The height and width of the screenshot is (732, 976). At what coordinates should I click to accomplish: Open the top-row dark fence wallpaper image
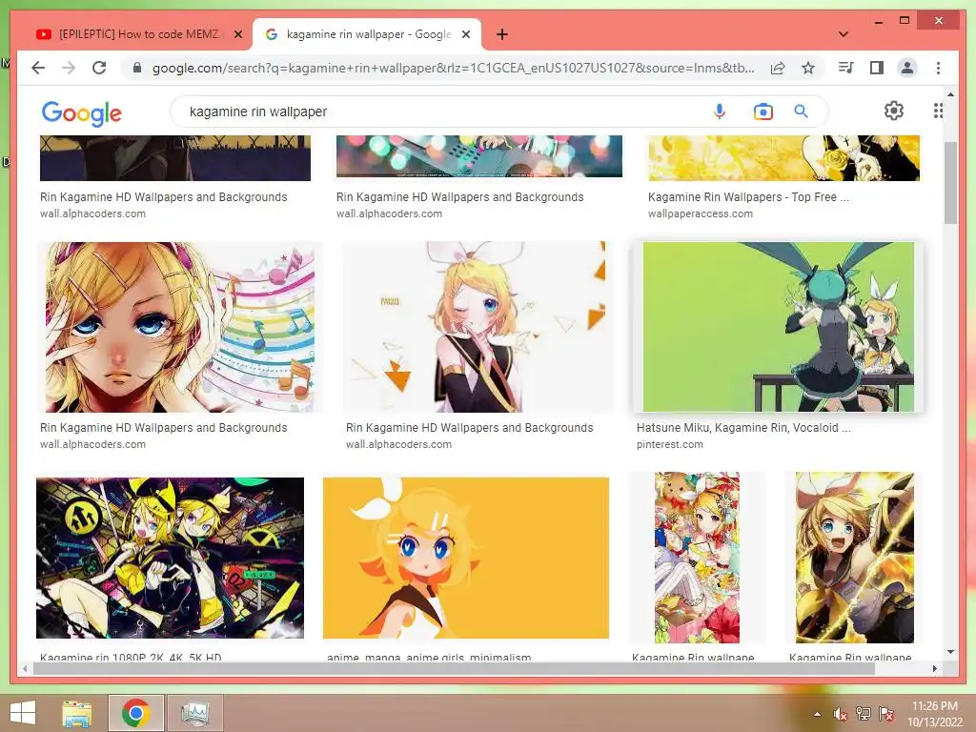[x=175, y=158]
